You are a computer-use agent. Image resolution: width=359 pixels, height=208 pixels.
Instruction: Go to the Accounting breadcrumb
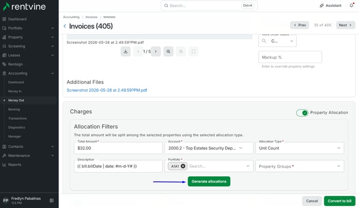(71, 17)
